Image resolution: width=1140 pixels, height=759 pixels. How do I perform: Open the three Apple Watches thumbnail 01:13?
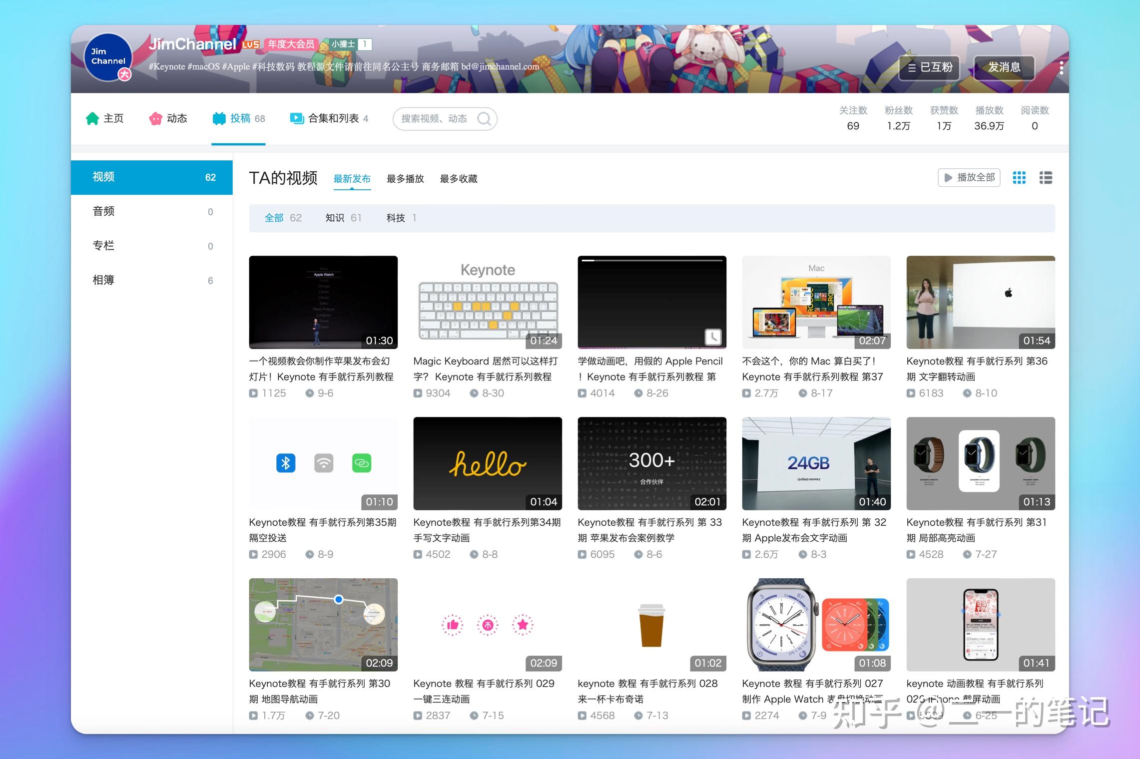[x=981, y=463]
